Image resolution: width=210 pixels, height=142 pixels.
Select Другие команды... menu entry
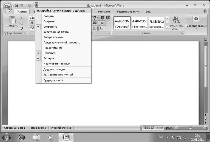pos(55,69)
